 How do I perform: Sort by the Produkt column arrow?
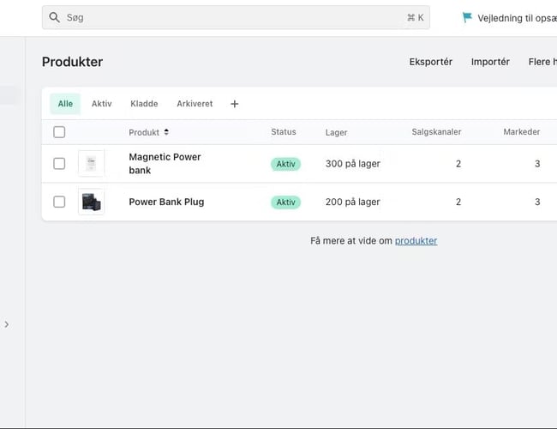166,132
